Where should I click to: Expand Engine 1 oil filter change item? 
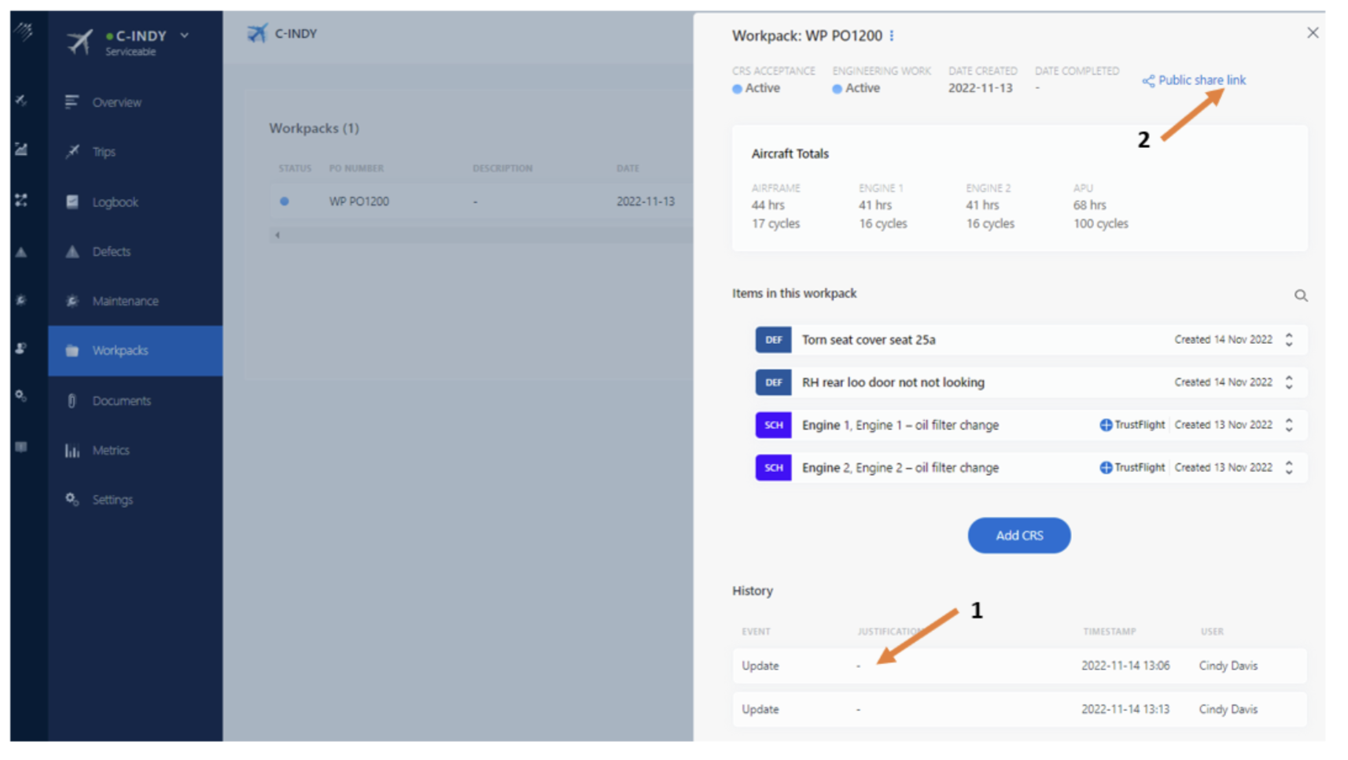[1288, 425]
